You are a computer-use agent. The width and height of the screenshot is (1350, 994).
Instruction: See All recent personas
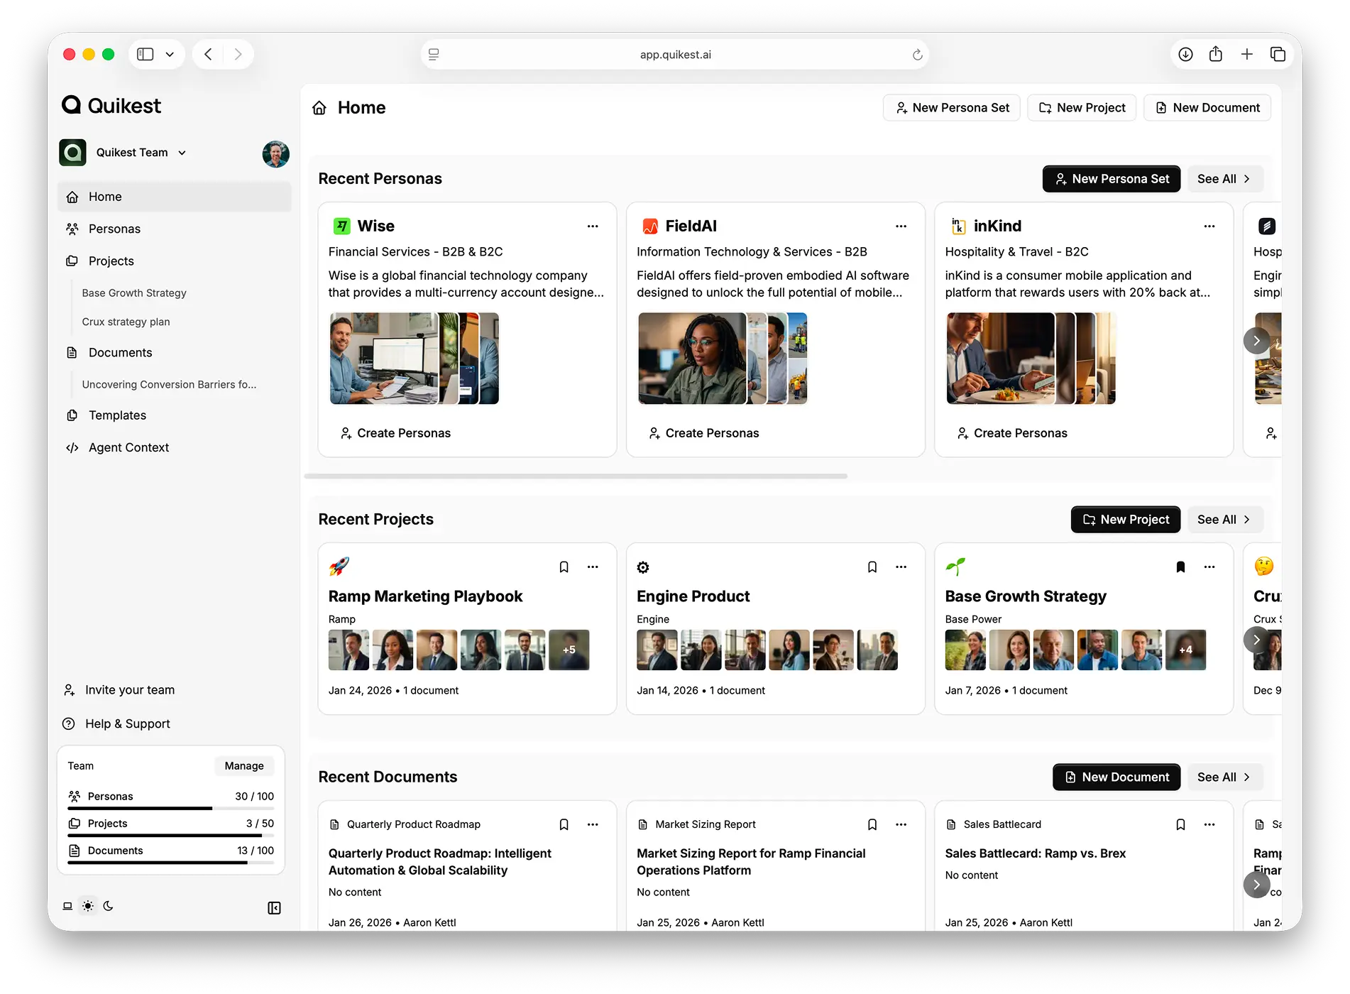point(1224,179)
